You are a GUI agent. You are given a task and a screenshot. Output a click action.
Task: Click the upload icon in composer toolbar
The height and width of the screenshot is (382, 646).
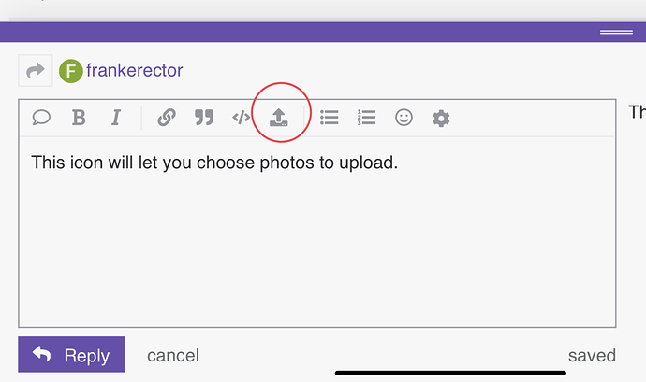tap(278, 118)
